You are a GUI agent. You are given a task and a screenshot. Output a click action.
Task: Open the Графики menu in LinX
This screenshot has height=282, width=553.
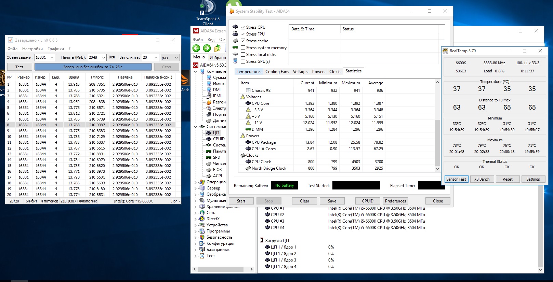(x=56, y=49)
